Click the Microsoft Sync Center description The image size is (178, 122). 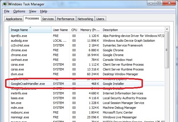click(118, 112)
